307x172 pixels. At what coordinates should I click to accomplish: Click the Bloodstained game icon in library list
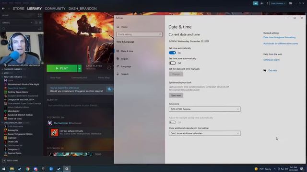point(5,84)
